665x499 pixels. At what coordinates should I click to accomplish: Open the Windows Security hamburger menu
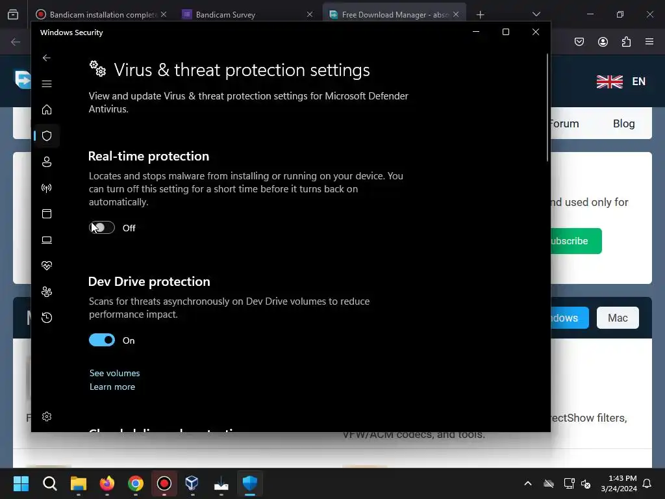coord(47,84)
